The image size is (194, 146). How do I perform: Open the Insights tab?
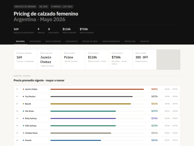(x=145, y=41)
